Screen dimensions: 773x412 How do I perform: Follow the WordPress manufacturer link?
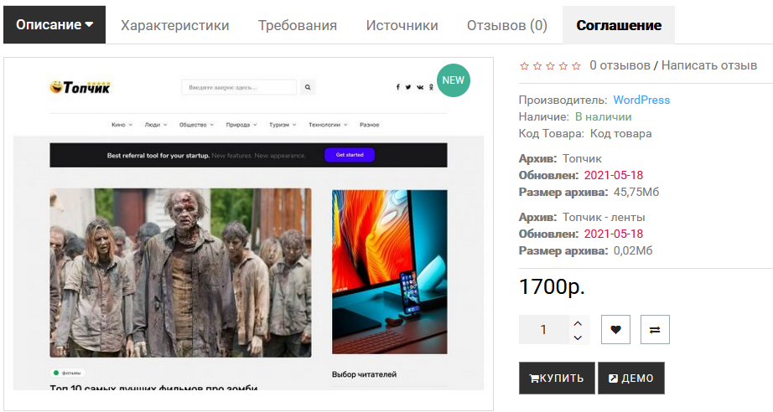point(641,100)
